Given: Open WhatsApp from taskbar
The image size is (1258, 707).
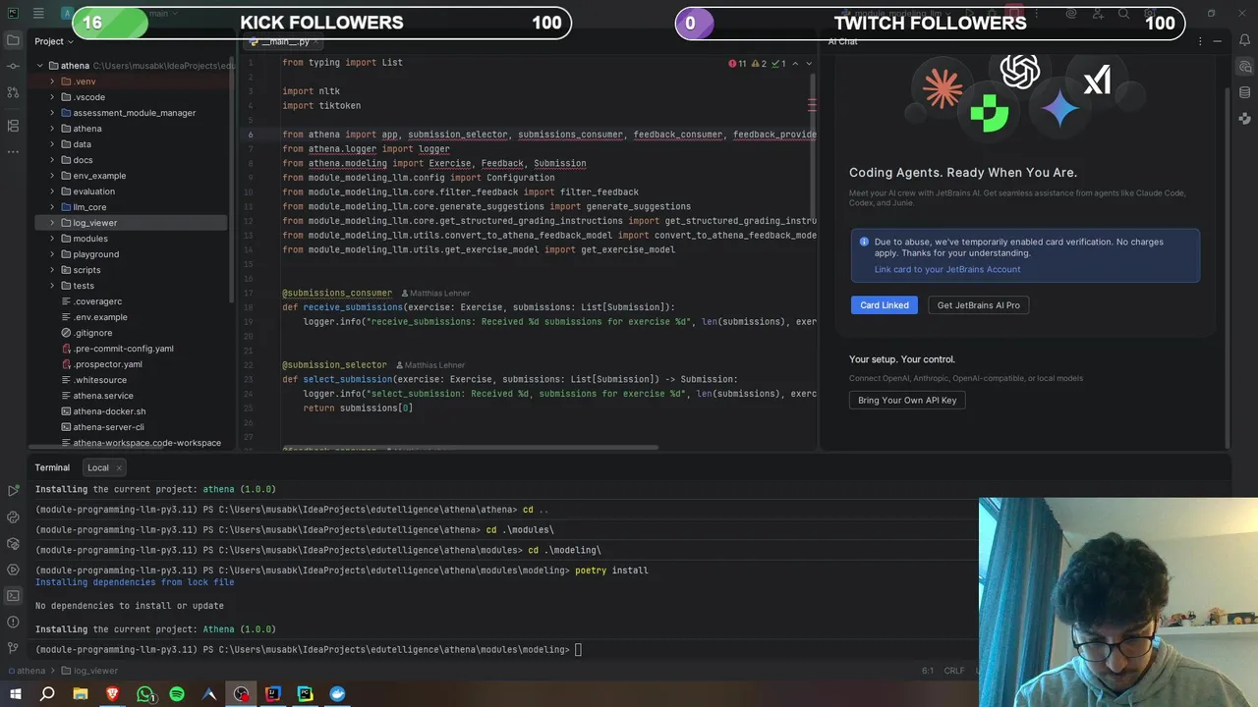Looking at the screenshot, I should tap(145, 694).
